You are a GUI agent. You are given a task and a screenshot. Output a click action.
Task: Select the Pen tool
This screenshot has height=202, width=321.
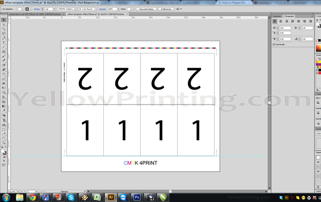pyautogui.click(x=4, y=38)
